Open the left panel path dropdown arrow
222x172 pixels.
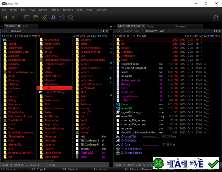click(x=107, y=31)
